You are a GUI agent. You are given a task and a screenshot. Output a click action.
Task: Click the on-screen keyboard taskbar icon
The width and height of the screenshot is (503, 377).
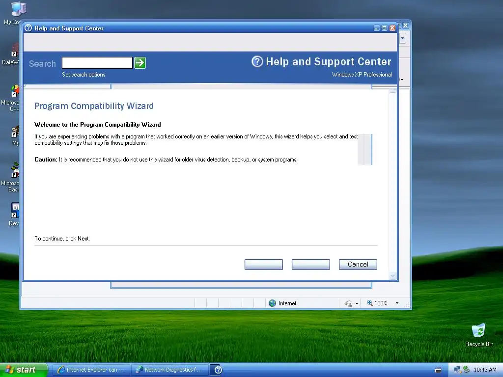[x=438, y=370]
